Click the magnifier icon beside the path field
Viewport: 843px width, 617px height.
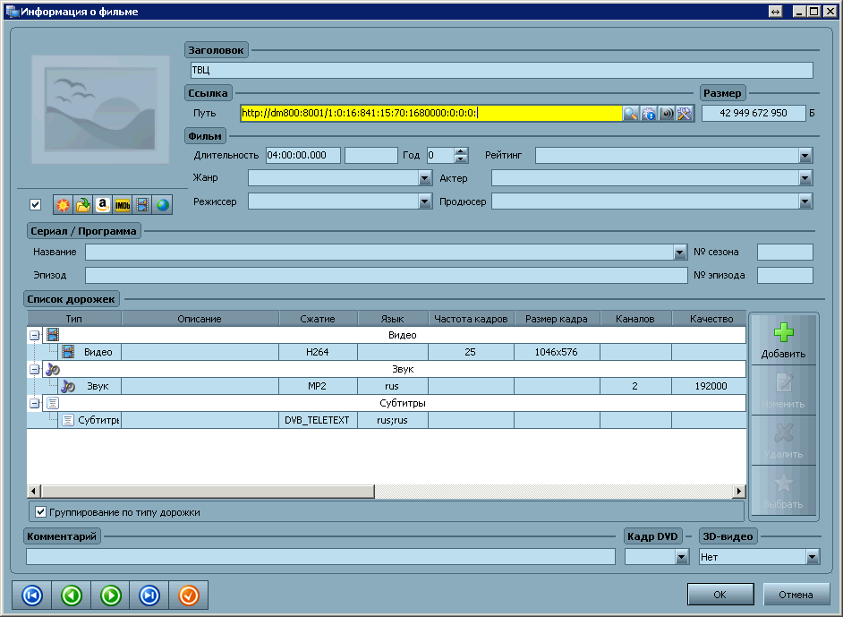tap(631, 114)
